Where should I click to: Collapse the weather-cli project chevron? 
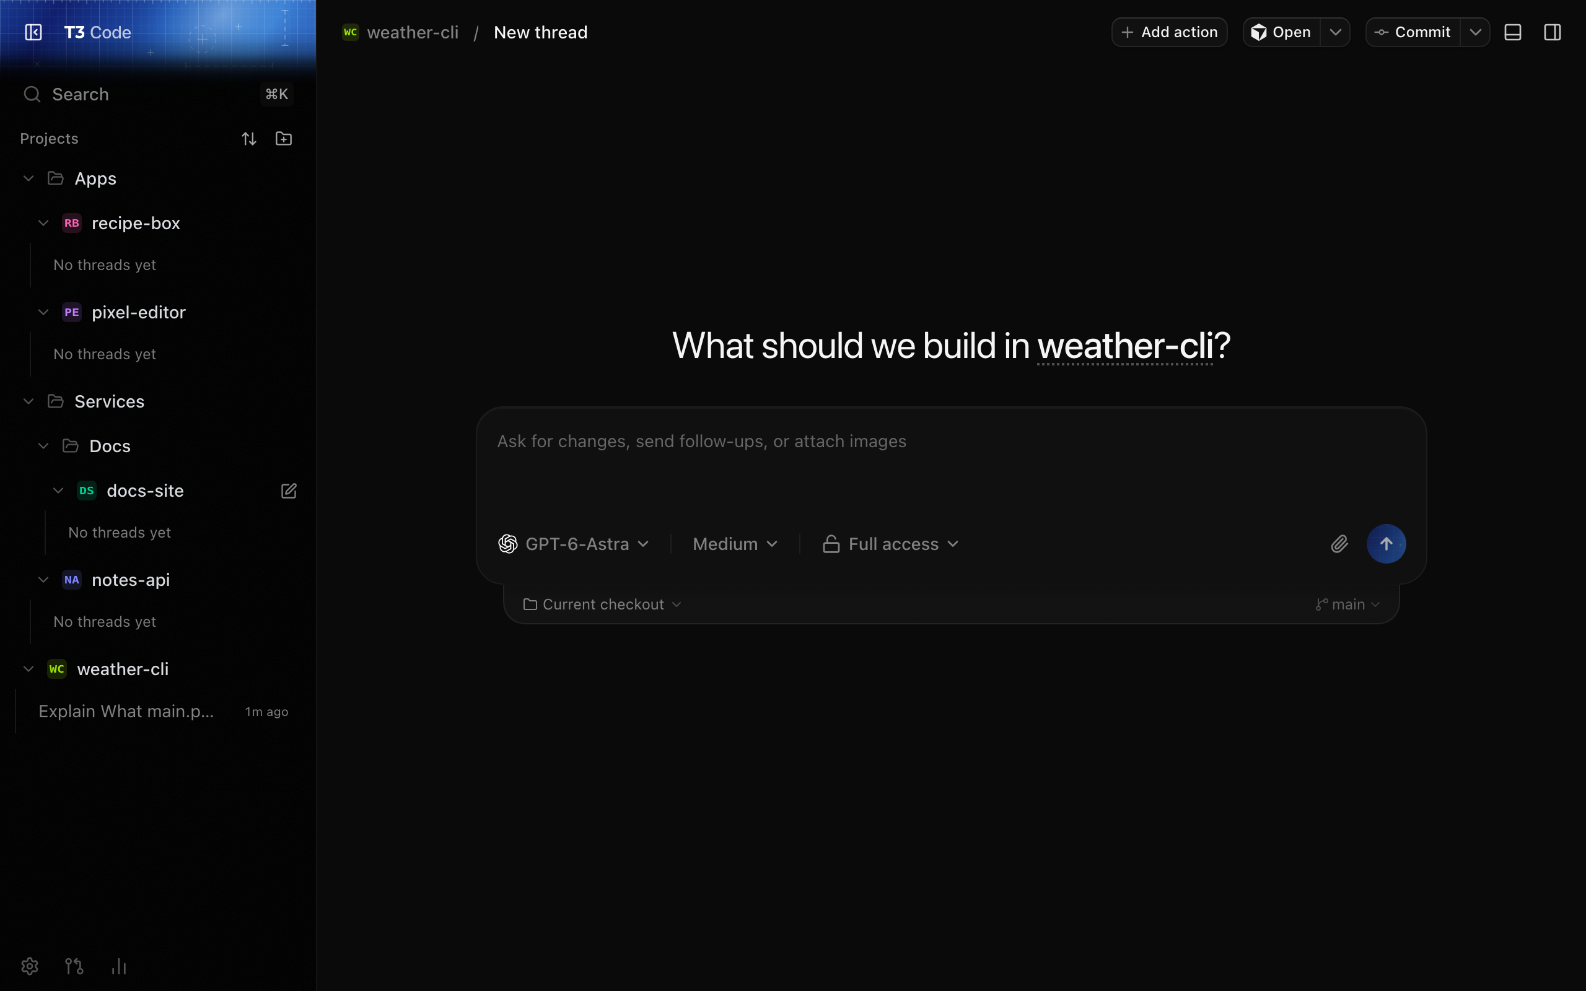pos(28,668)
